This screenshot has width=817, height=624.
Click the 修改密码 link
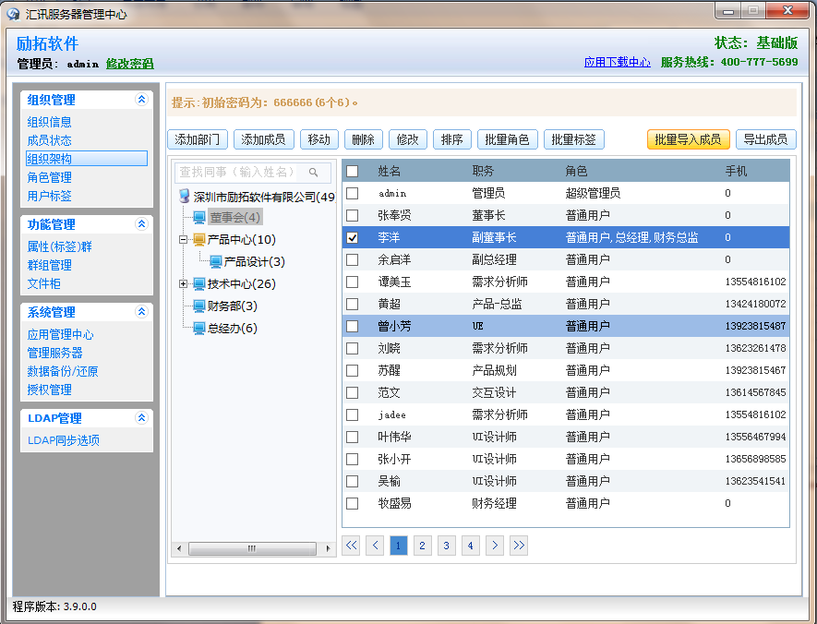(x=130, y=64)
